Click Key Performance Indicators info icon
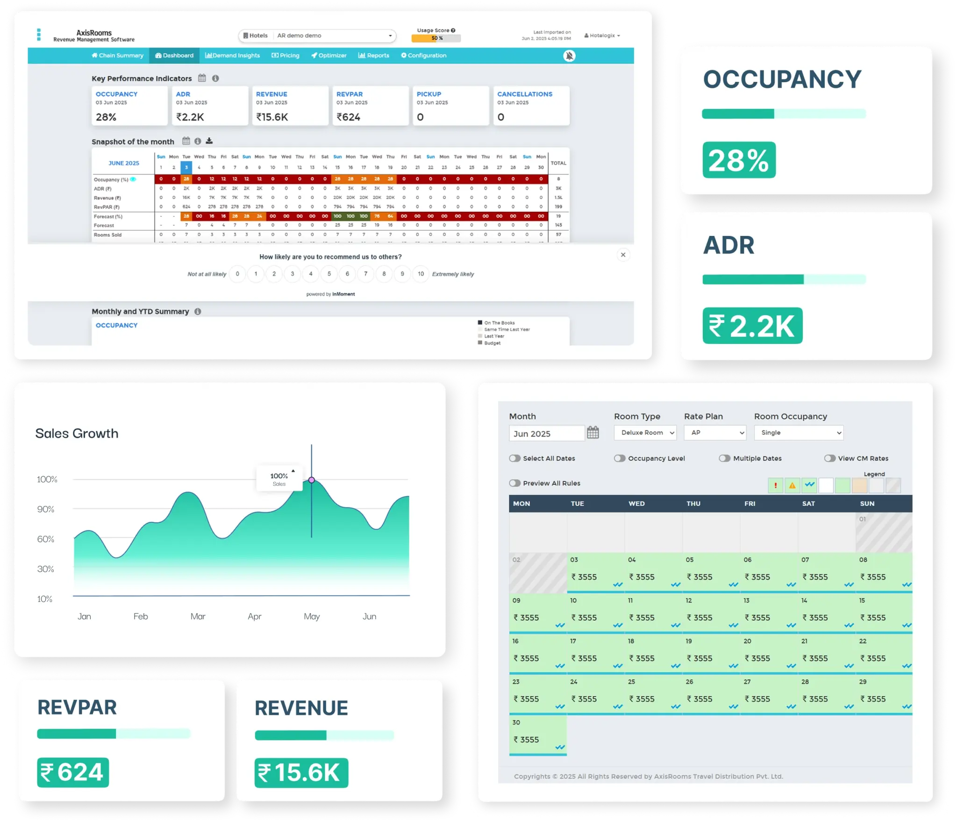Screen dimensions: 957x821 click(x=215, y=78)
